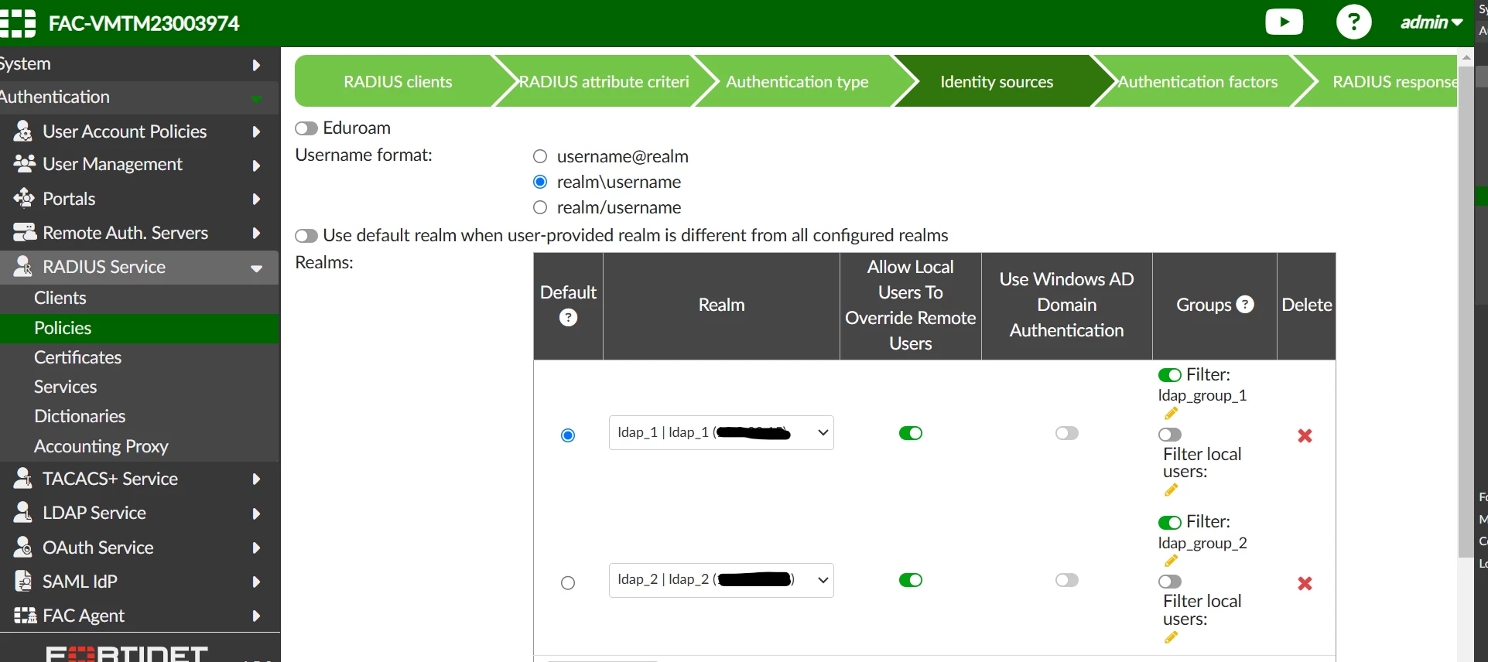Expand the System menu arrow
This screenshot has width=1488, height=662.
[256, 65]
